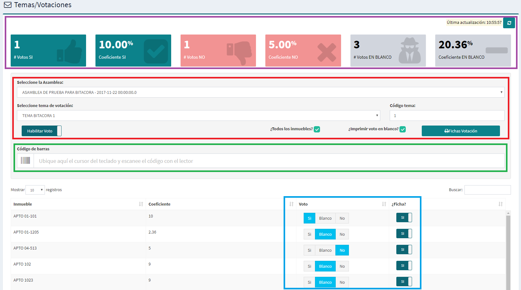Click the refresh icon beside last update time
The height and width of the screenshot is (290, 521).
point(509,23)
